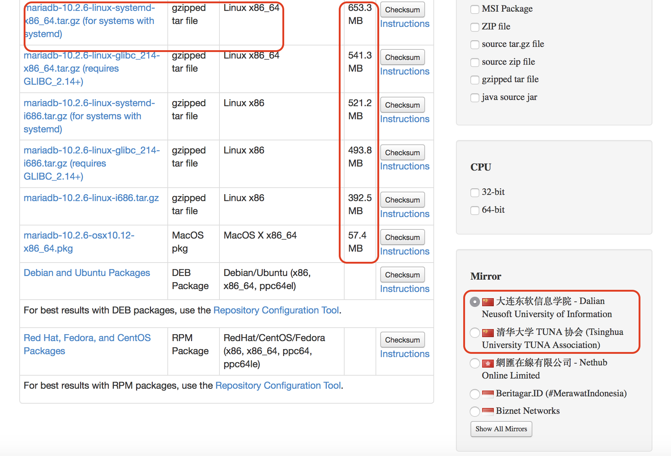Open Instructions for the osx10.12 pkg

coord(405,252)
